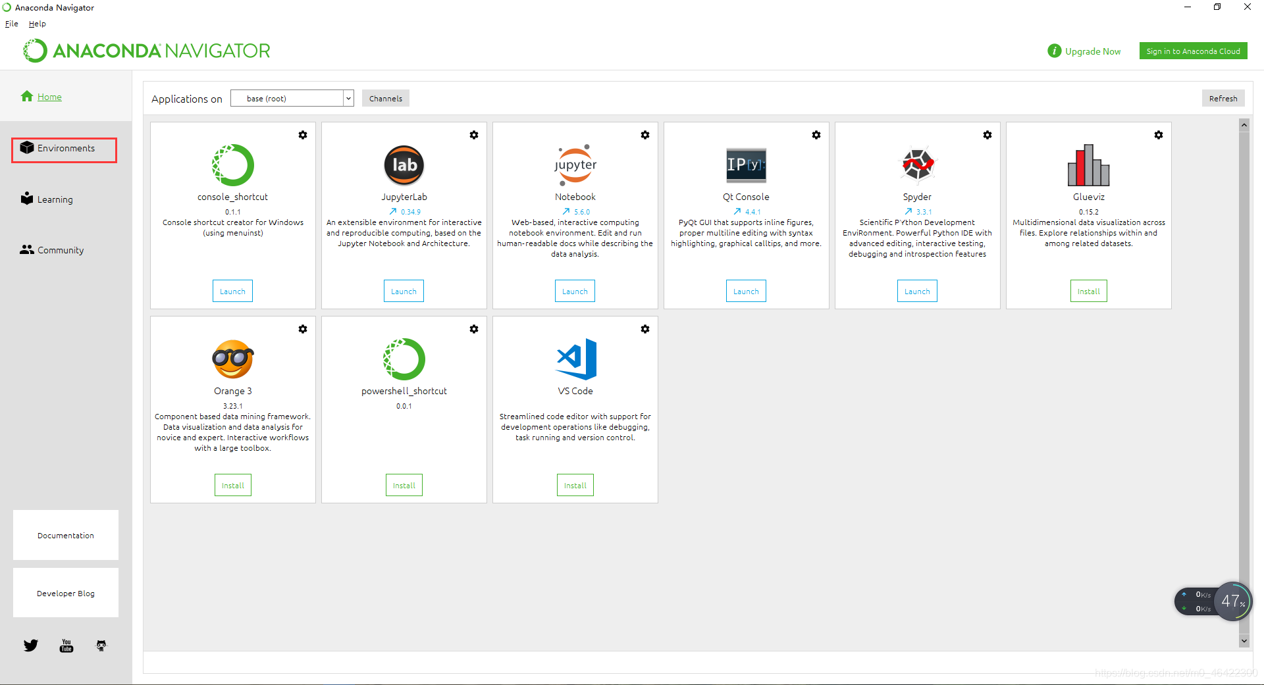
Task: Launch Spyder
Action: (917, 291)
